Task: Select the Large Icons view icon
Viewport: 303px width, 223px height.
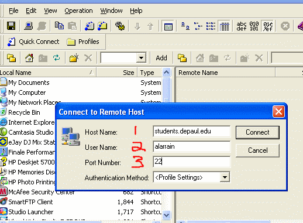Action: click(185, 26)
